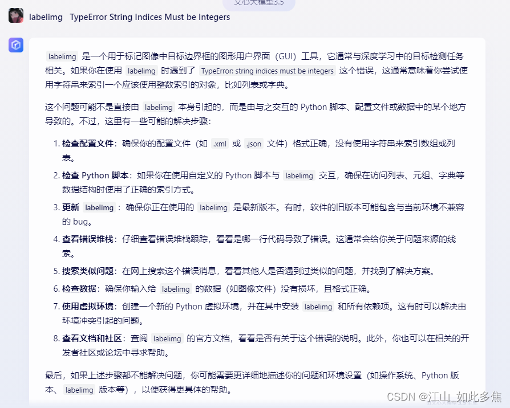Viewport: 510px width, 408px height.
Task: Click the bold heading '使用虚拟环境'
Action: (87, 307)
